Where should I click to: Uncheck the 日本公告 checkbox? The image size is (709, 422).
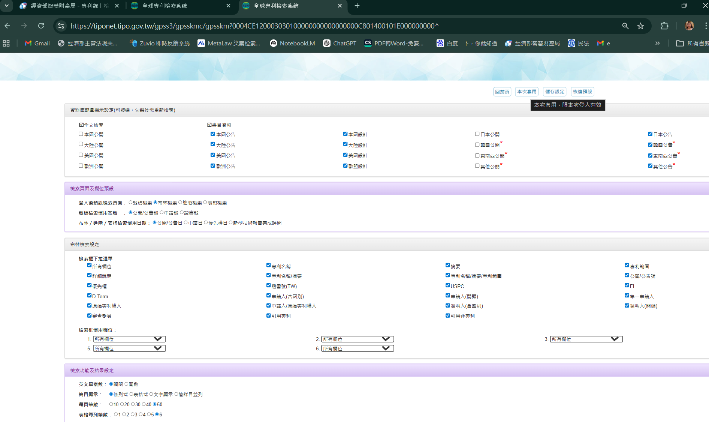[650, 134]
